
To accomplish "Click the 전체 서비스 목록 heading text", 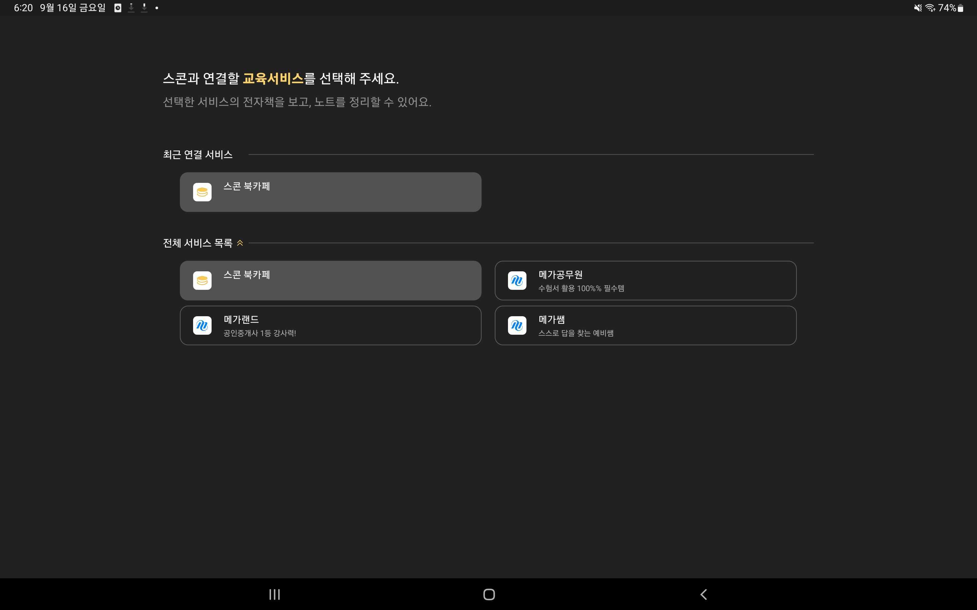I will coord(198,243).
